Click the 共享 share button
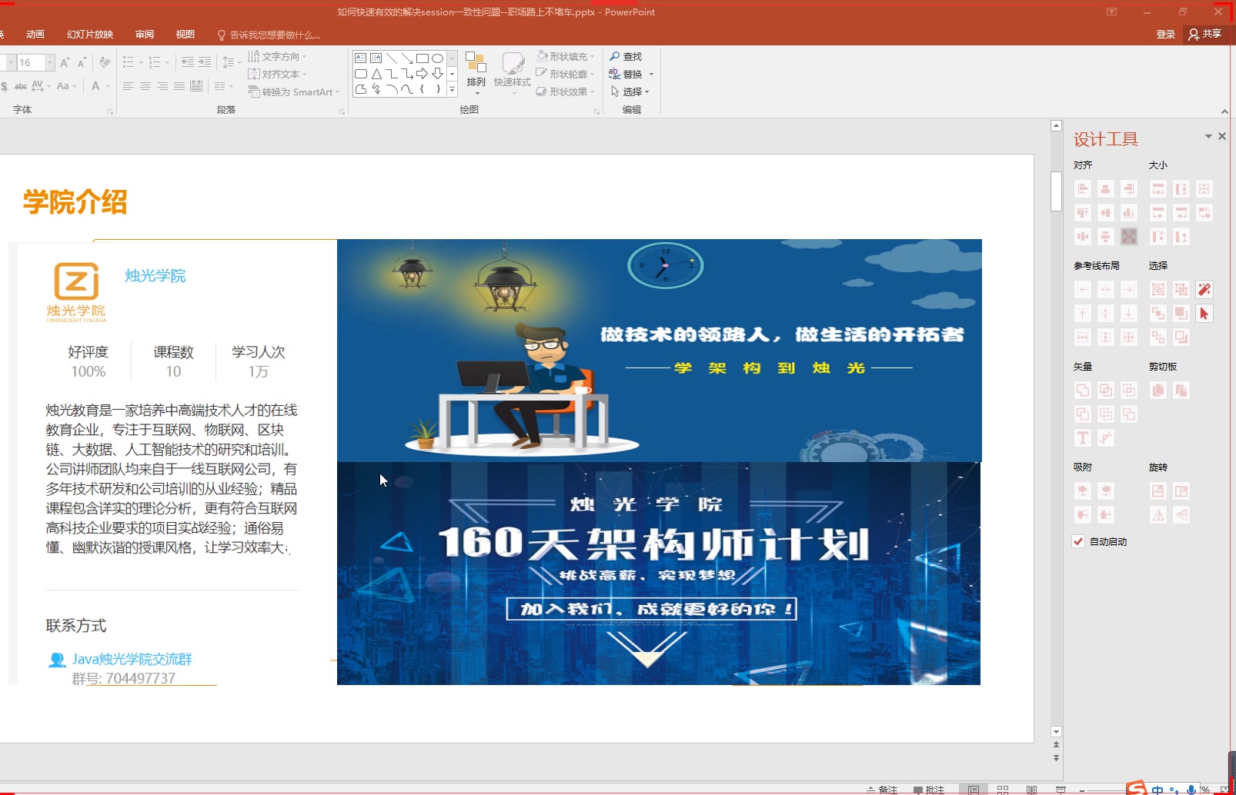This screenshot has height=795, width=1236. pyautogui.click(x=1205, y=34)
